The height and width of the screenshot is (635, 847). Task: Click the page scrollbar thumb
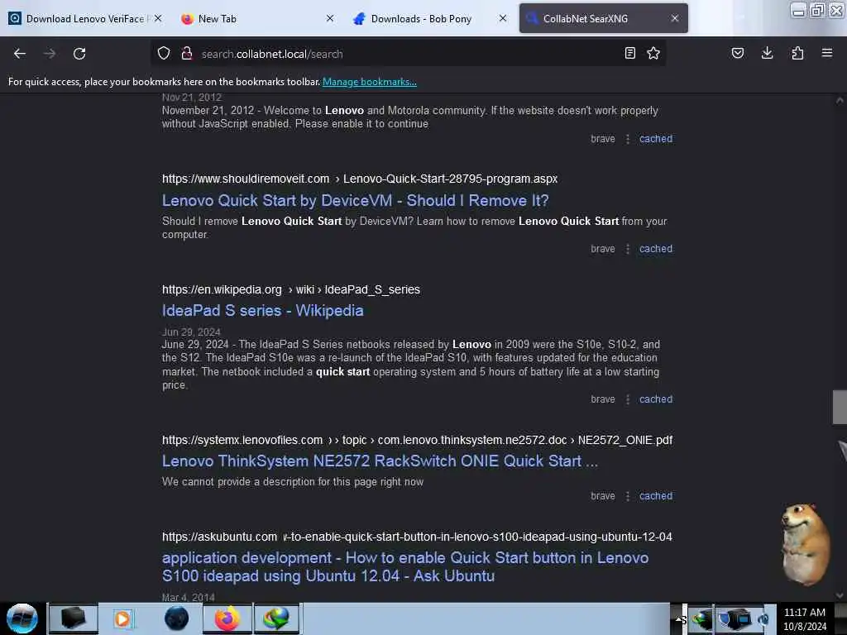840,407
